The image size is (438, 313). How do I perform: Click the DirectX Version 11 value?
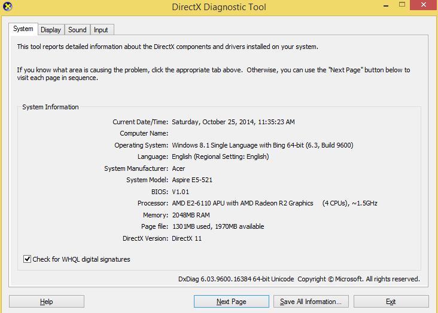(x=187, y=238)
